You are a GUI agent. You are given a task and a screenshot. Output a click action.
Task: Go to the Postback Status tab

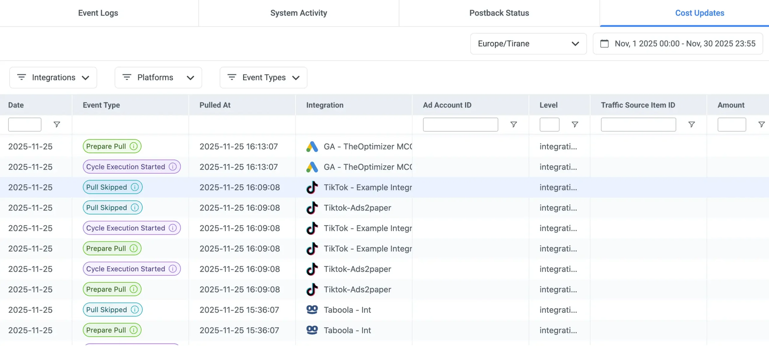(499, 13)
